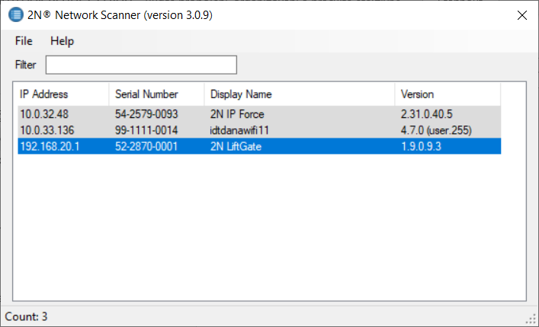Click version 4.7.0 (user.255) cell
Screen dimensions: 539x327
pyautogui.click(x=436, y=130)
